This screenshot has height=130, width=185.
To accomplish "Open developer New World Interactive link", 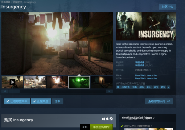I will coord(146,75).
